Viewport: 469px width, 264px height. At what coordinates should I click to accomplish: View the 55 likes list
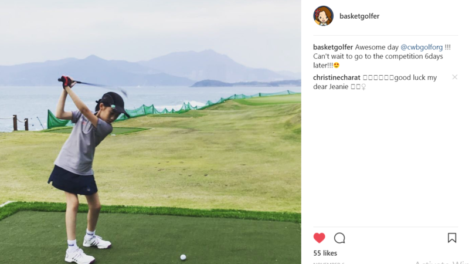325,253
